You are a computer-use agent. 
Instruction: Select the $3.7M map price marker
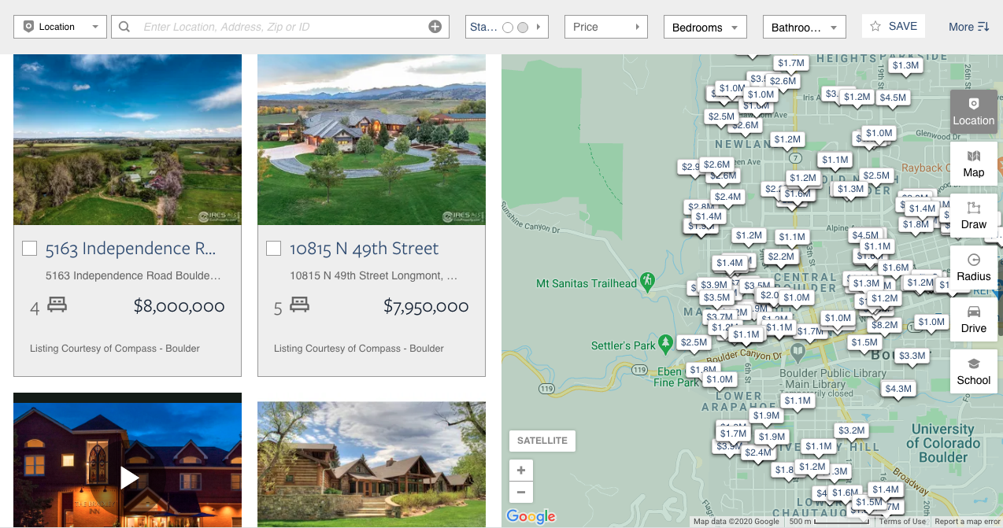(720, 317)
